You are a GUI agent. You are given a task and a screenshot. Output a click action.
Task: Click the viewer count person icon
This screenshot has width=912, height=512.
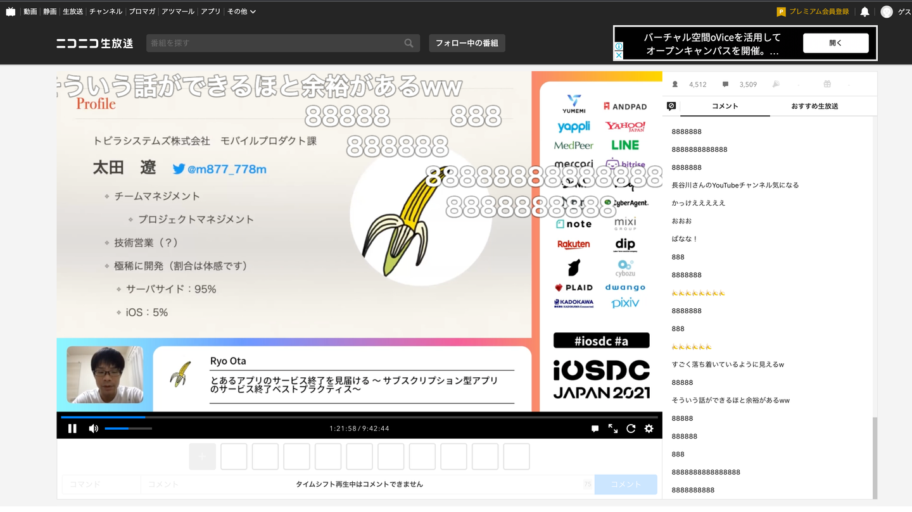[x=675, y=84]
